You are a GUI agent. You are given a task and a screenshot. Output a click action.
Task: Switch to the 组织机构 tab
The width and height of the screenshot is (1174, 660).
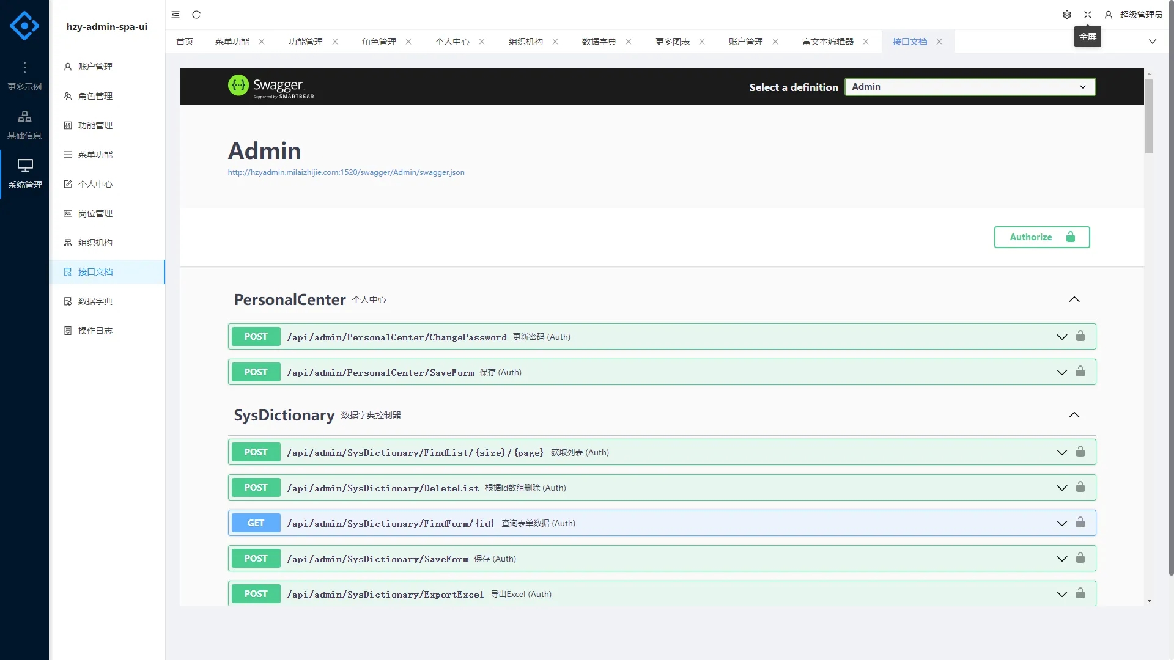tap(525, 42)
